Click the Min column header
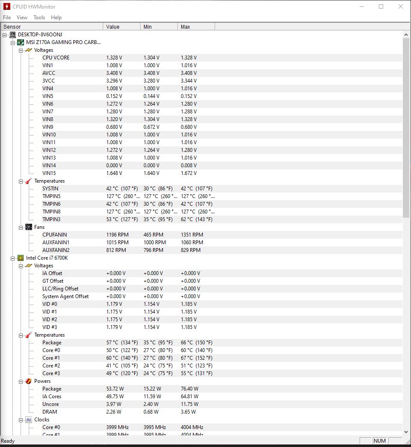Image resolution: width=411 pixels, height=447 pixels. tap(159, 27)
